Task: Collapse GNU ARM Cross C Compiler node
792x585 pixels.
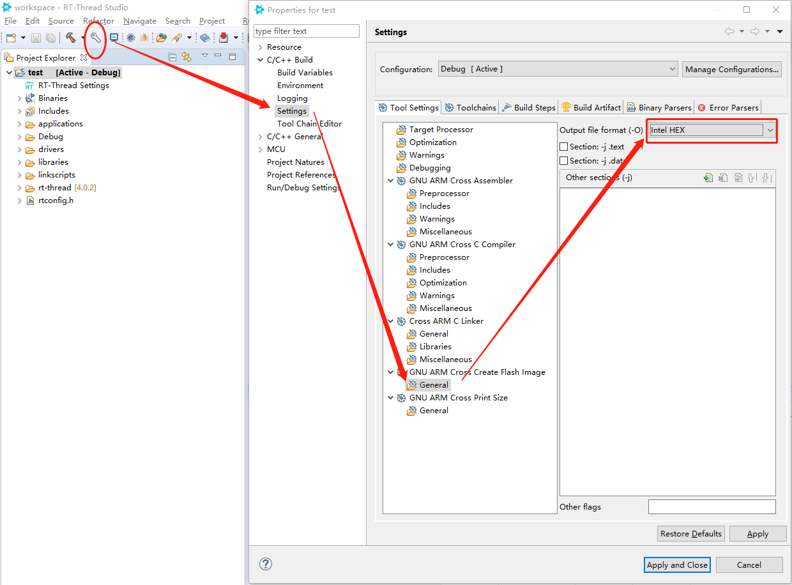Action: [x=391, y=245]
